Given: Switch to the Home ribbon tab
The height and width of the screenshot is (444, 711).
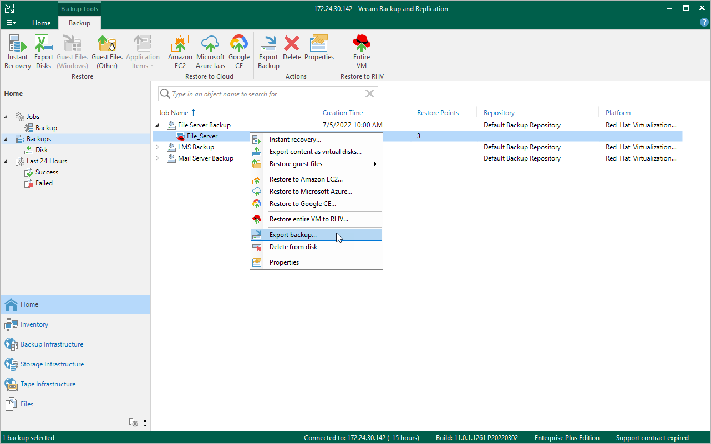Looking at the screenshot, I should 41,23.
